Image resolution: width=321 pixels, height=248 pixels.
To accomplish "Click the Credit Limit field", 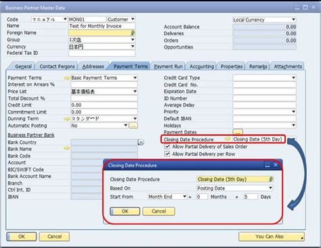I will click(x=104, y=105).
